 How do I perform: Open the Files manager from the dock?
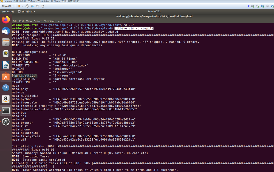click(x=6, y=42)
